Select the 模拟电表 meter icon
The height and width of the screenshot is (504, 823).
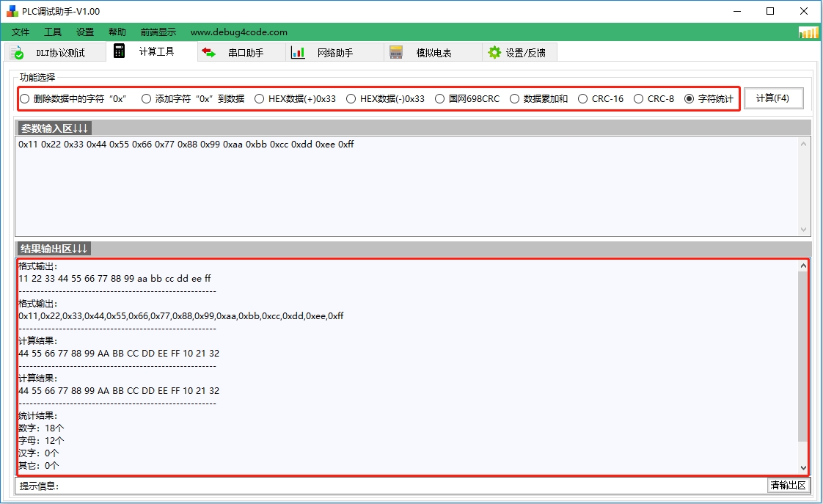pyautogui.click(x=397, y=51)
